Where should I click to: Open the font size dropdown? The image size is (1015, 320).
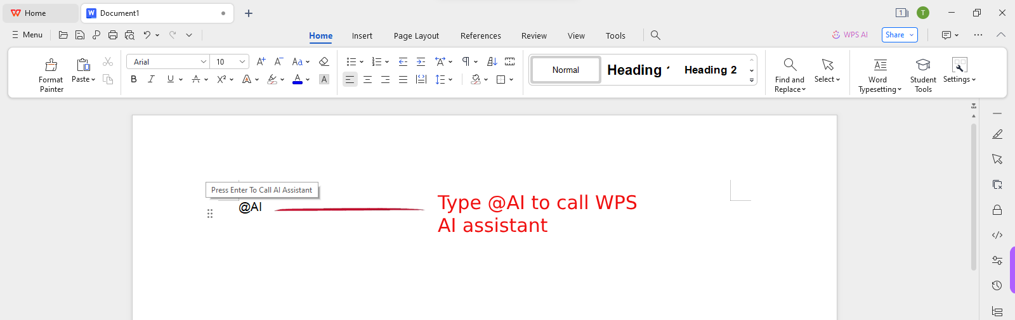pos(242,61)
